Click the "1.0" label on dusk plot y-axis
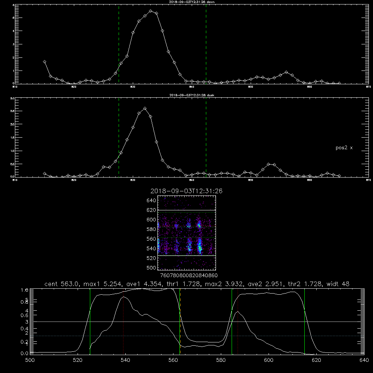Viewport: 373px width, 373px height. [13, 151]
